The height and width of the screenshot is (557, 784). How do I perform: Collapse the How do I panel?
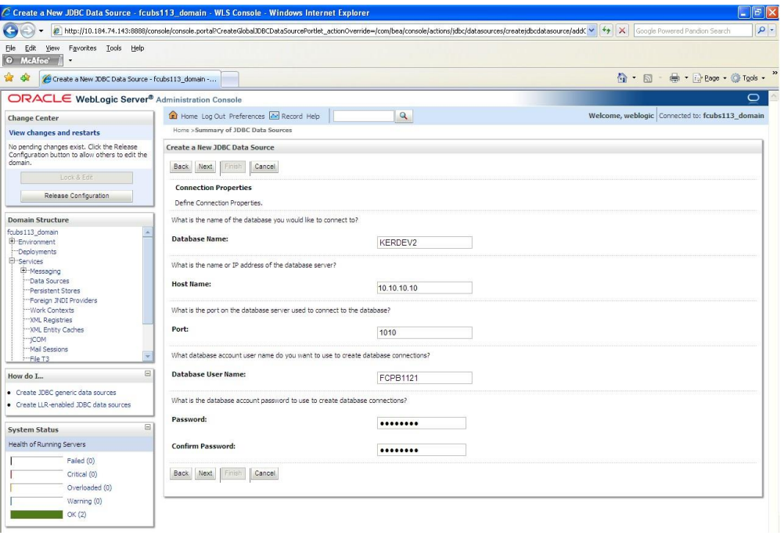[148, 373]
